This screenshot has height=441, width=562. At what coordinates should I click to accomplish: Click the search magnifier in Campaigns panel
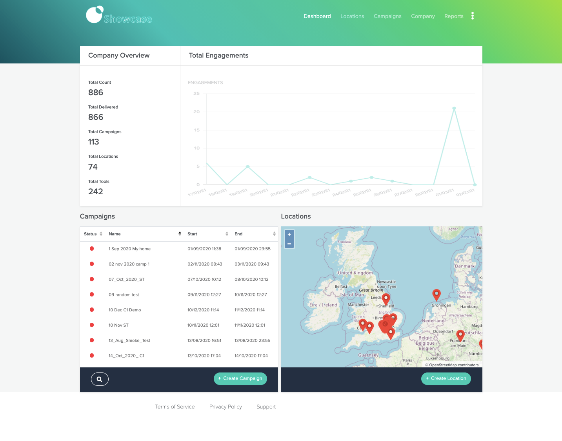point(100,379)
